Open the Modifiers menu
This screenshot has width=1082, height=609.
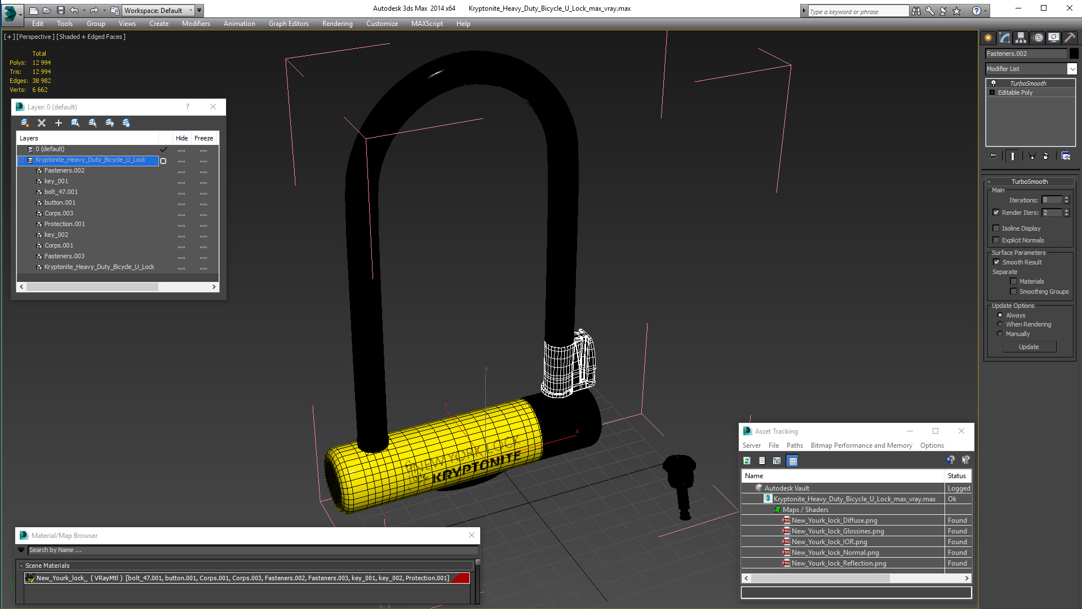coord(196,24)
